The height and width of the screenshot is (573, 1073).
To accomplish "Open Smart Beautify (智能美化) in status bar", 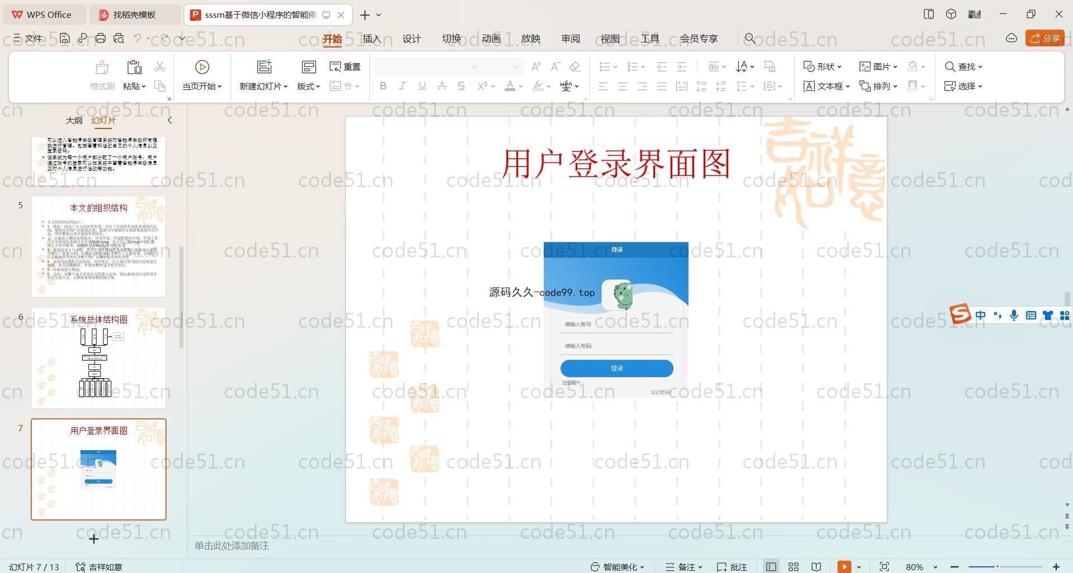I will coord(618,567).
